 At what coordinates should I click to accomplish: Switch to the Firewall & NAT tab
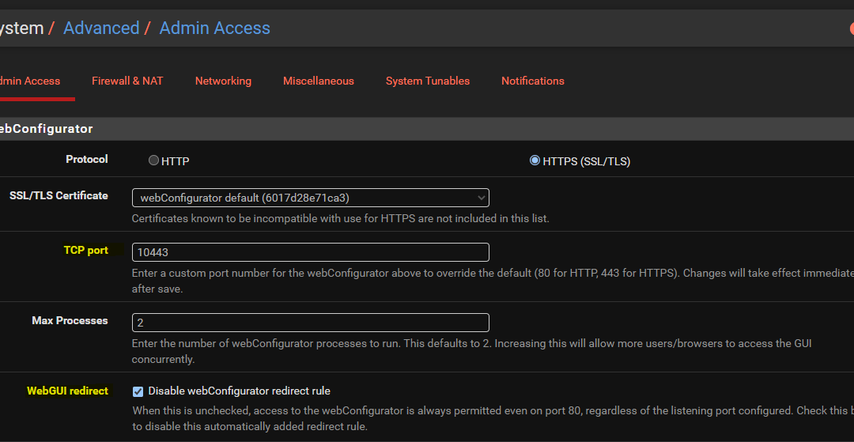click(127, 81)
